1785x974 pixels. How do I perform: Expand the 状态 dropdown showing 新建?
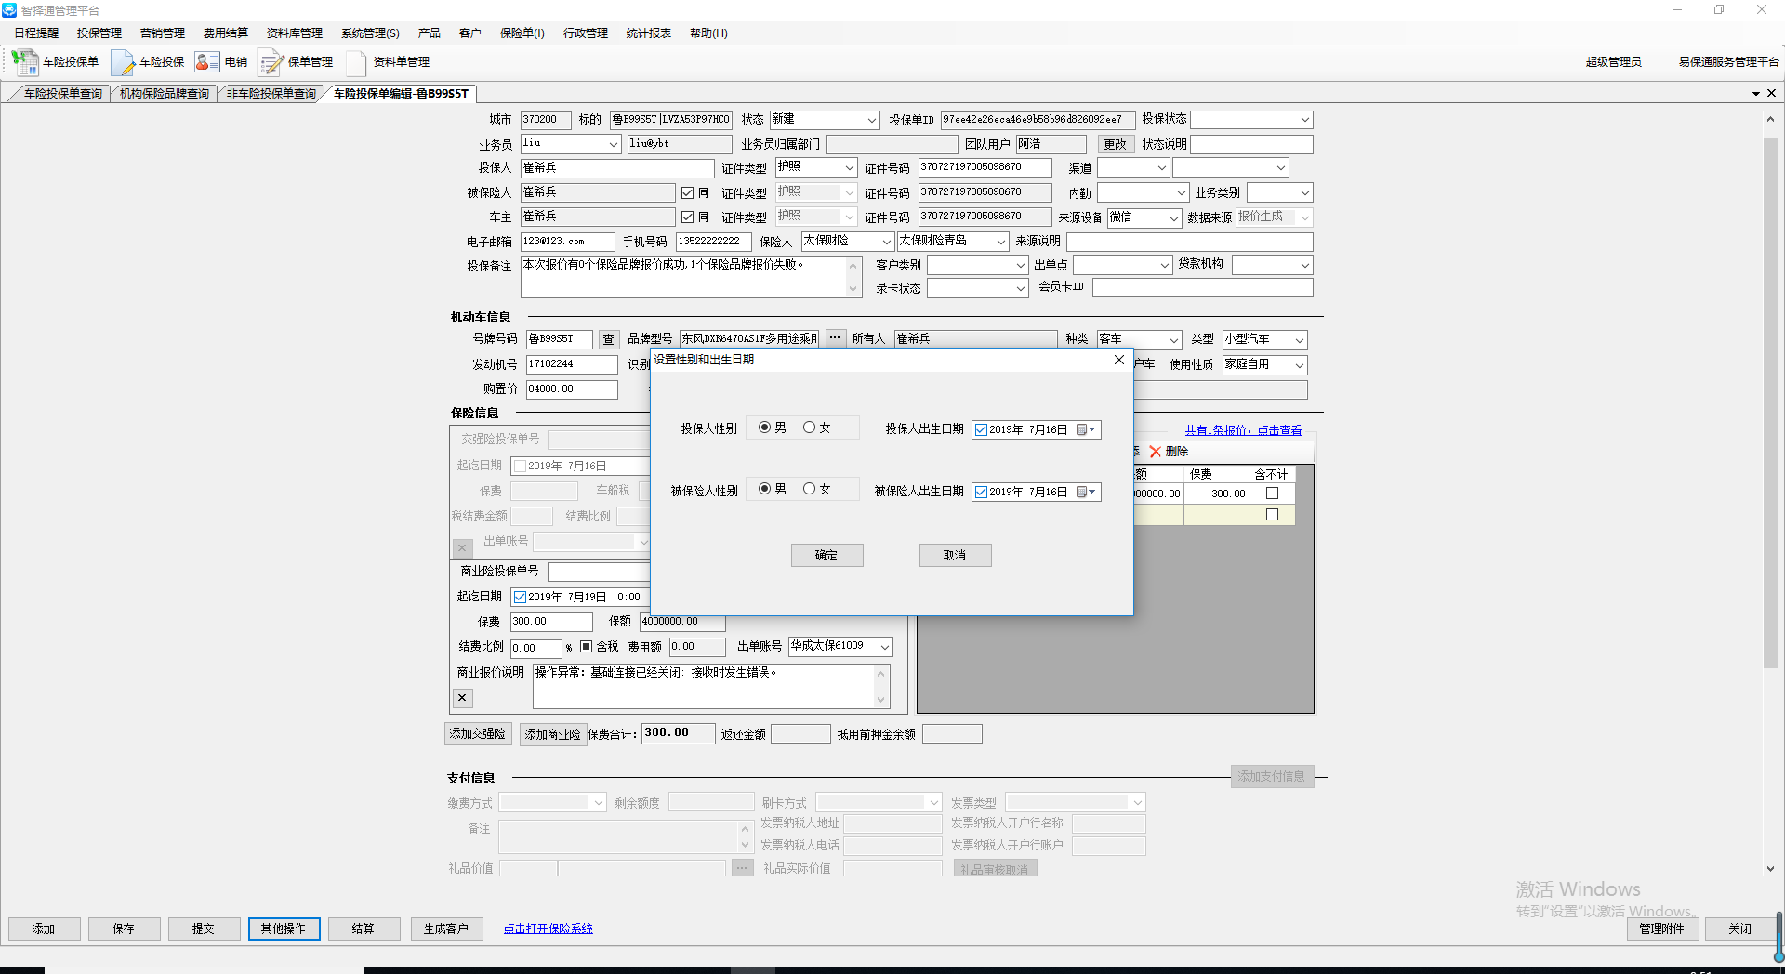pyautogui.click(x=871, y=120)
